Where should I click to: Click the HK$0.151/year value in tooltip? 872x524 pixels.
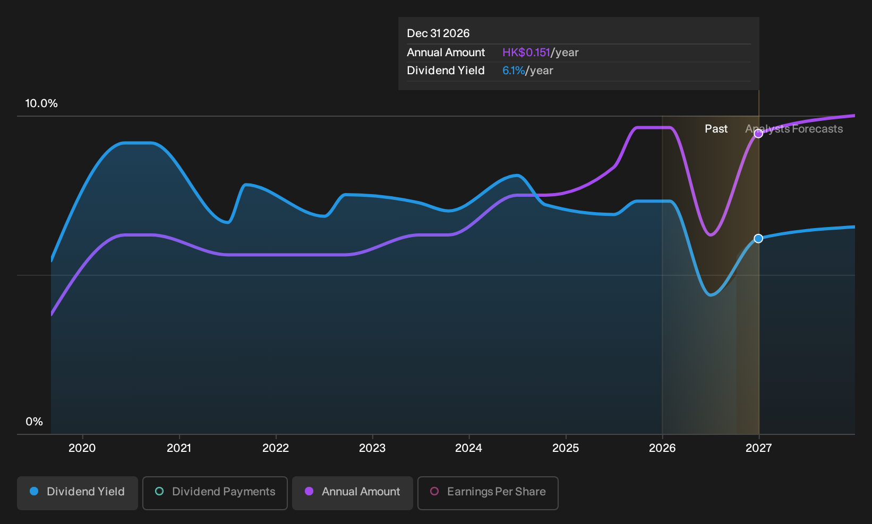pyautogui.click(x=541, y=53)
